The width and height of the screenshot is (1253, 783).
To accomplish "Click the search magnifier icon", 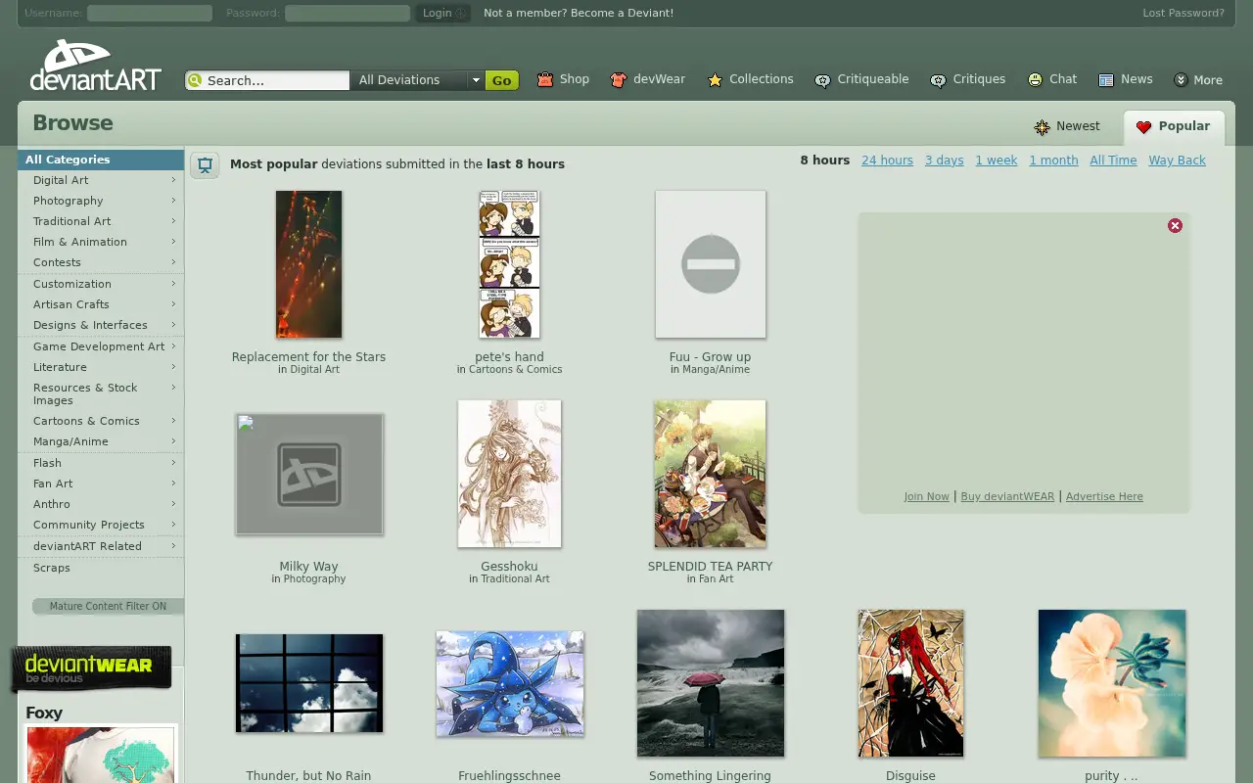I will click(195, 80).
